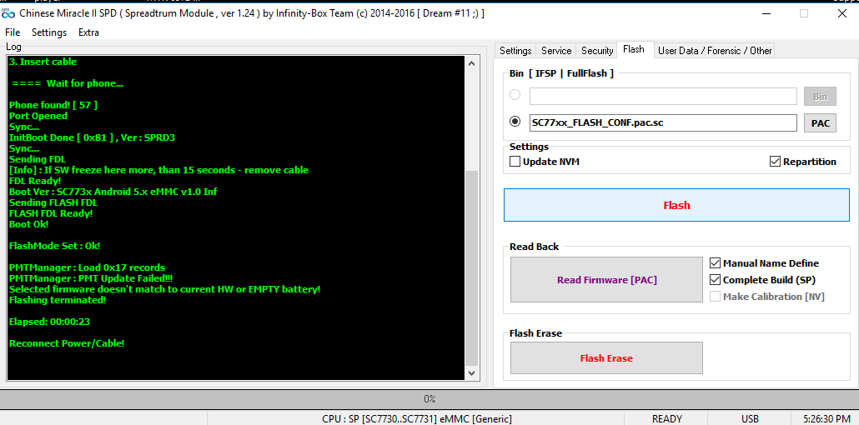
Task: Click the 'Phone found! [ 57 ]' log line
Action: tap(53, 105)
